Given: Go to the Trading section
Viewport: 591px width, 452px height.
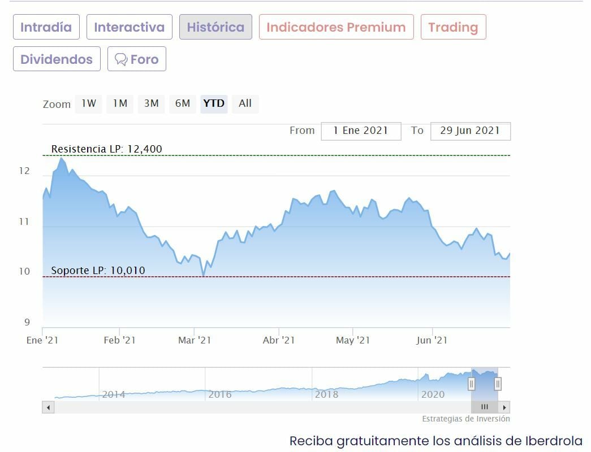Looking at the screenshot, I should (453, 27).
